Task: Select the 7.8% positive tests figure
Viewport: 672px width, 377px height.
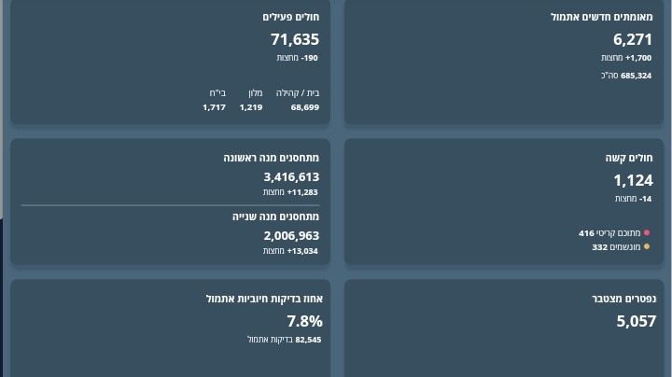Action: (x=304, y=321)
